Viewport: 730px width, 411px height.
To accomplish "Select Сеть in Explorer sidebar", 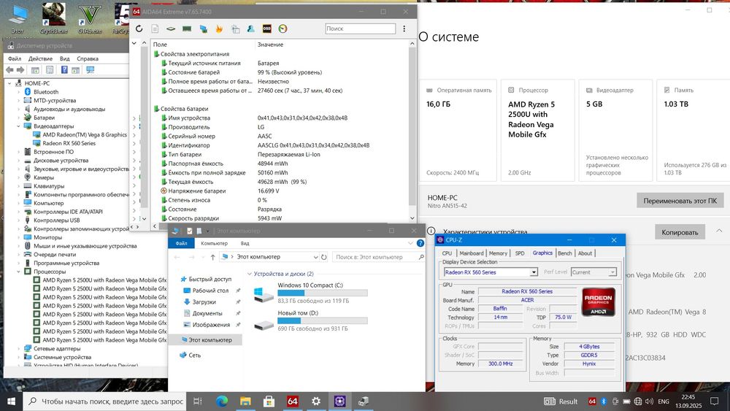I will pos(195,355).
